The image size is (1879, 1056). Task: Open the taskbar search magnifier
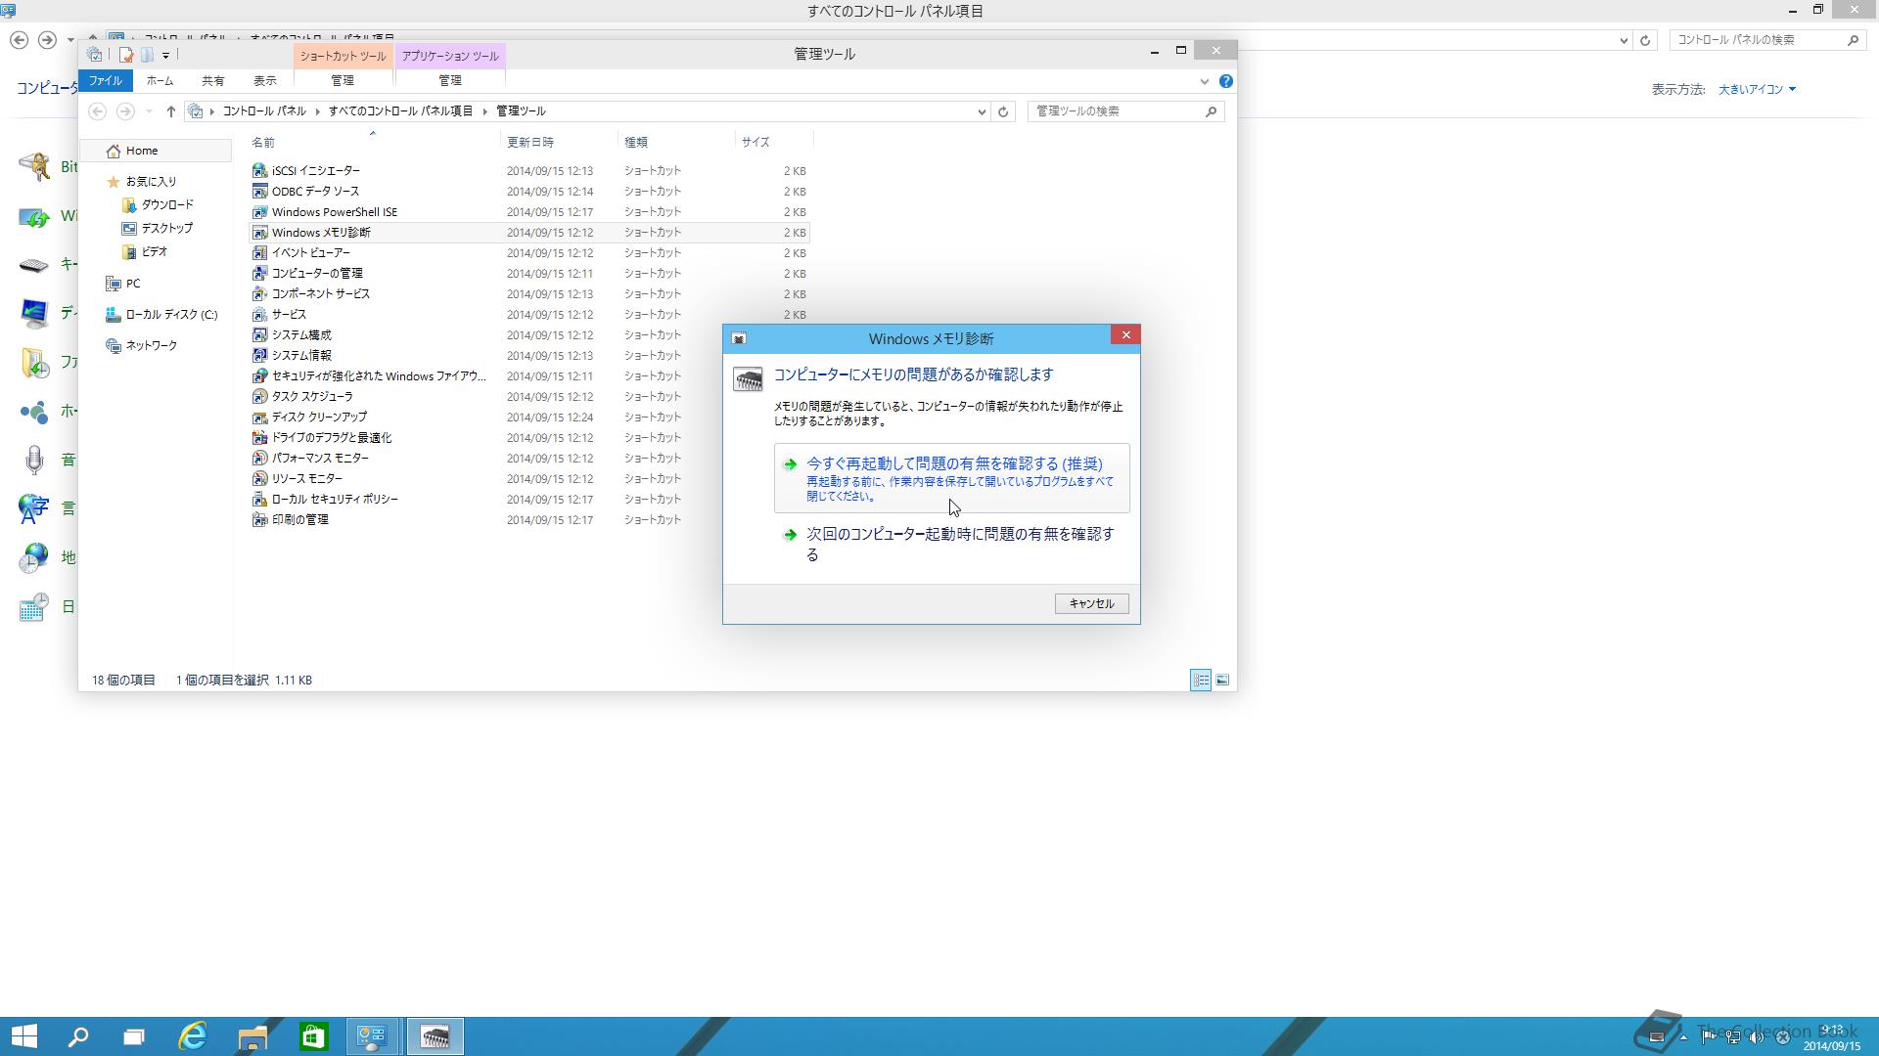pos(78,1036)
